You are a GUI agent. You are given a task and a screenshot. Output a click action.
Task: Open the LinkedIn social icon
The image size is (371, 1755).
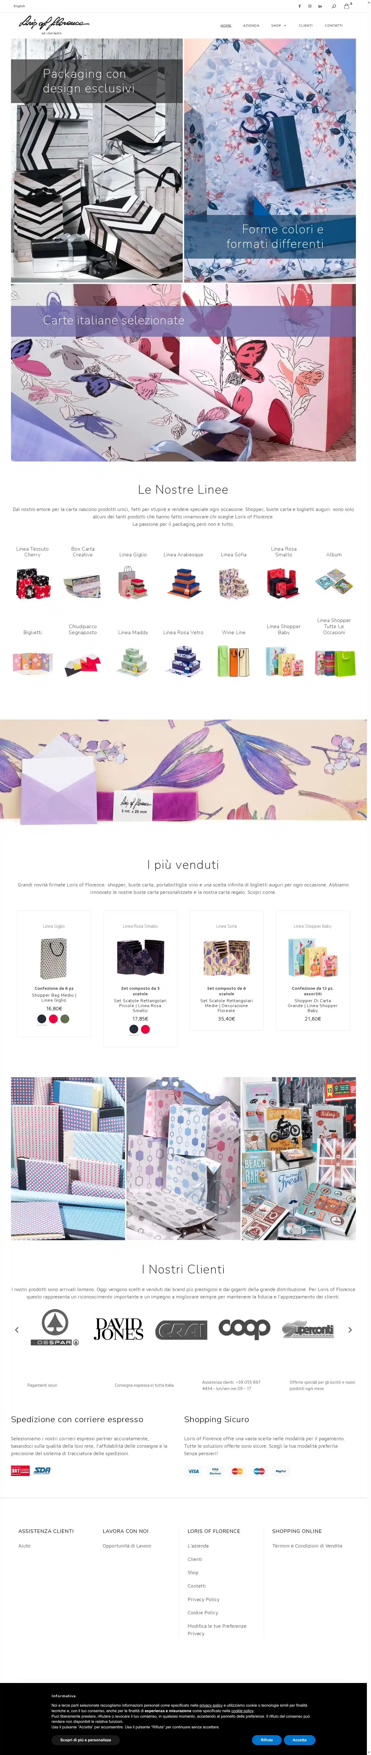coord(320,6)
